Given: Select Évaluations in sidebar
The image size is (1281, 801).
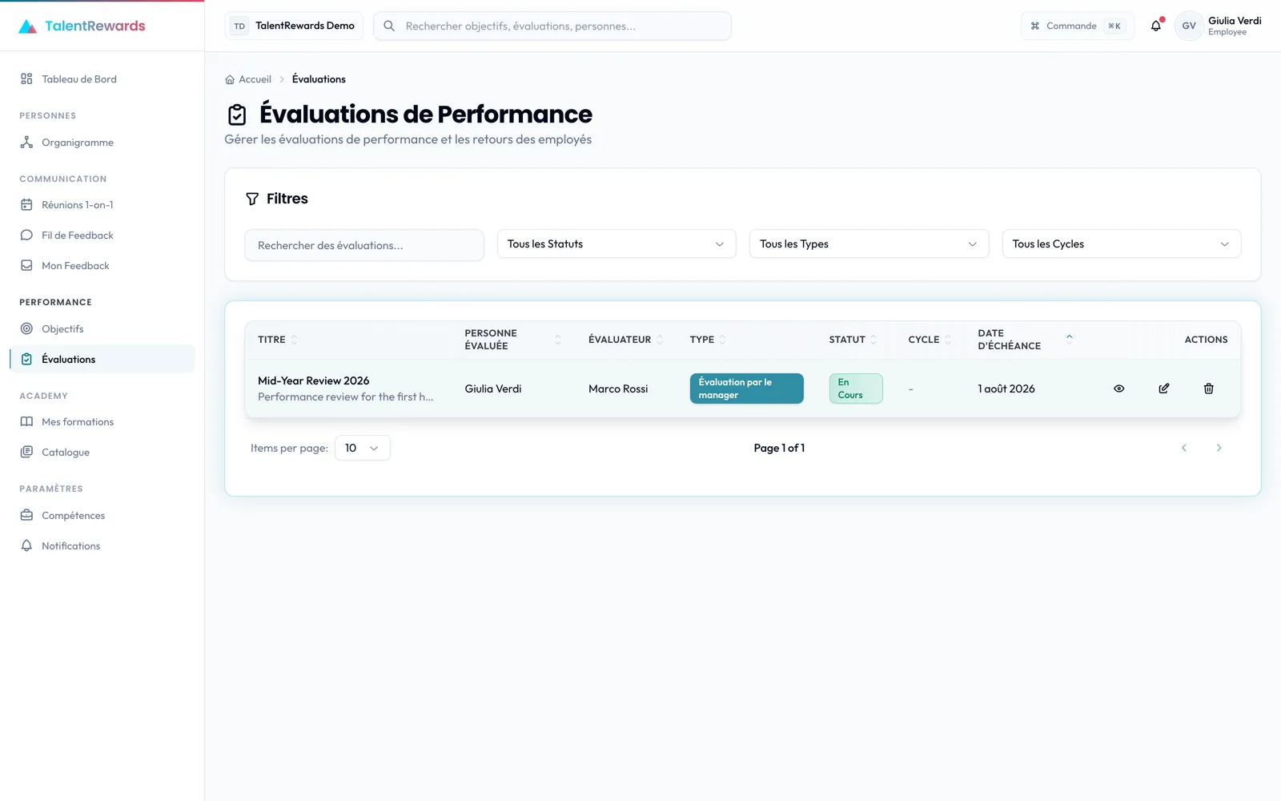Looking at the screenshot, I should point(102,360).
